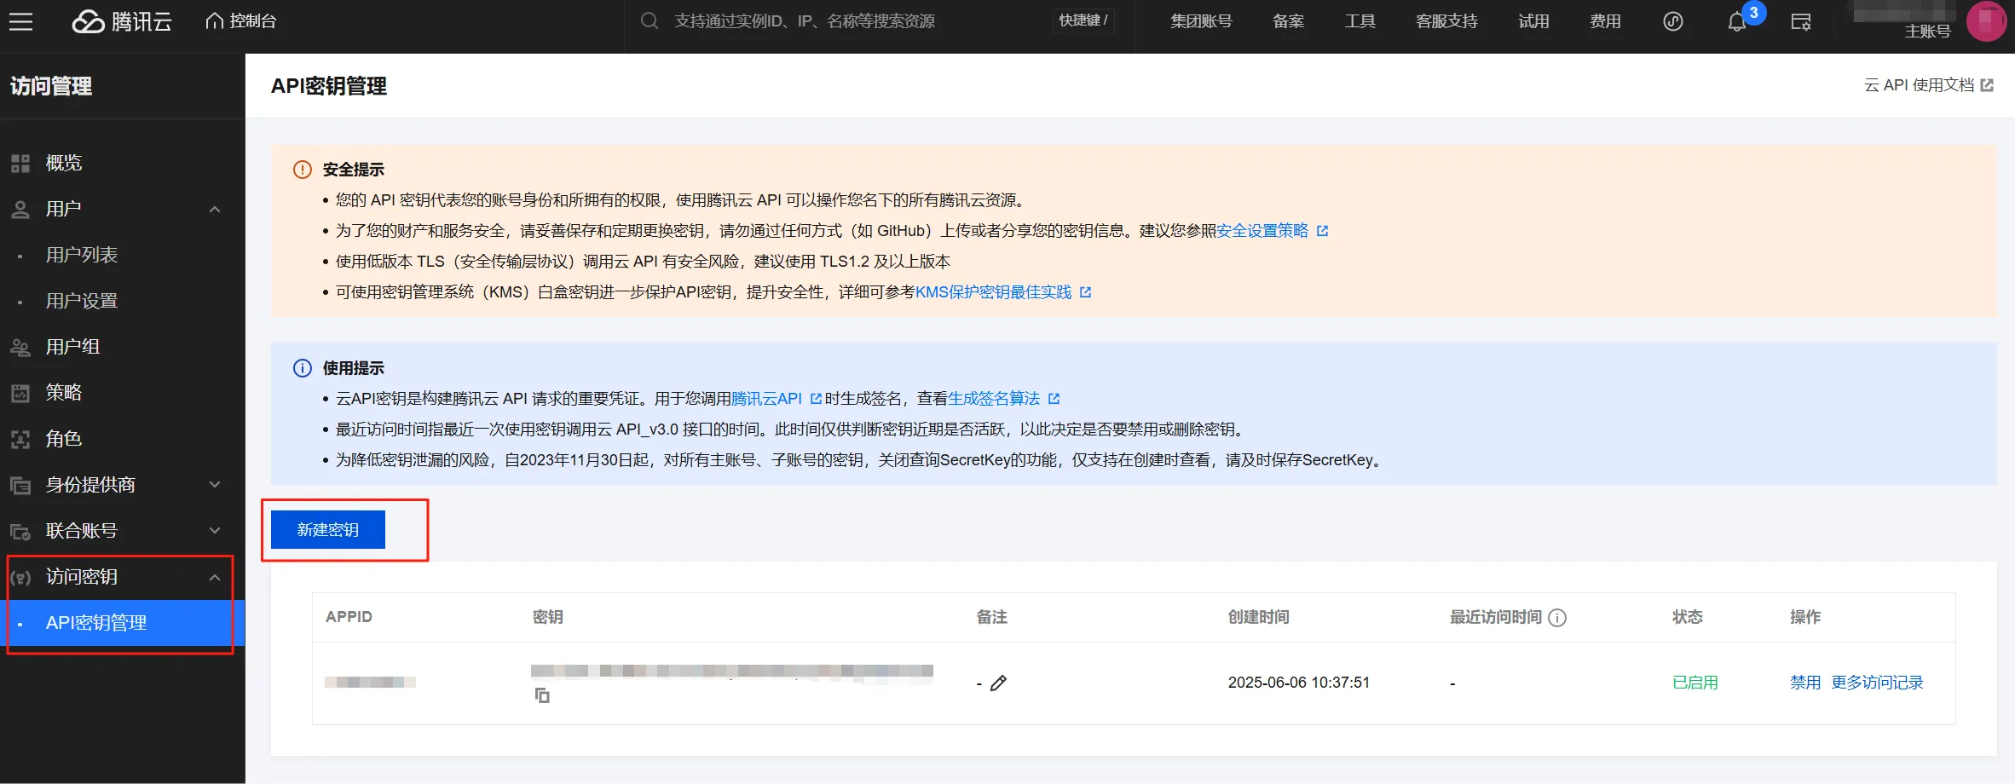Open the notification bell

click(x=1736, y=23)
